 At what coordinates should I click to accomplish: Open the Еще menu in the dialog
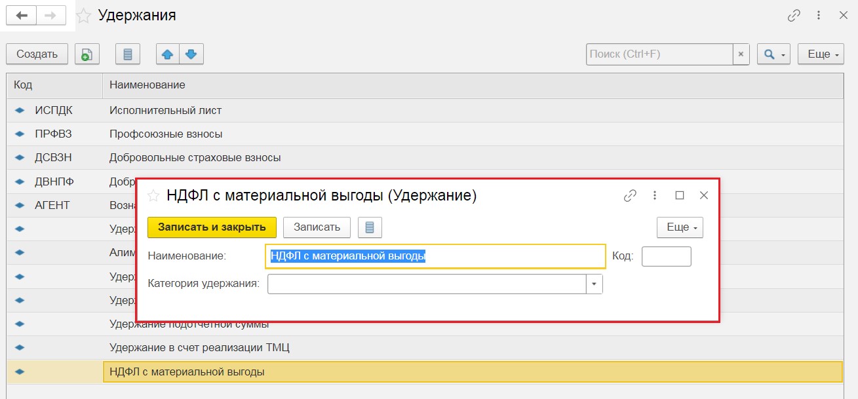[x=680, y=227]
